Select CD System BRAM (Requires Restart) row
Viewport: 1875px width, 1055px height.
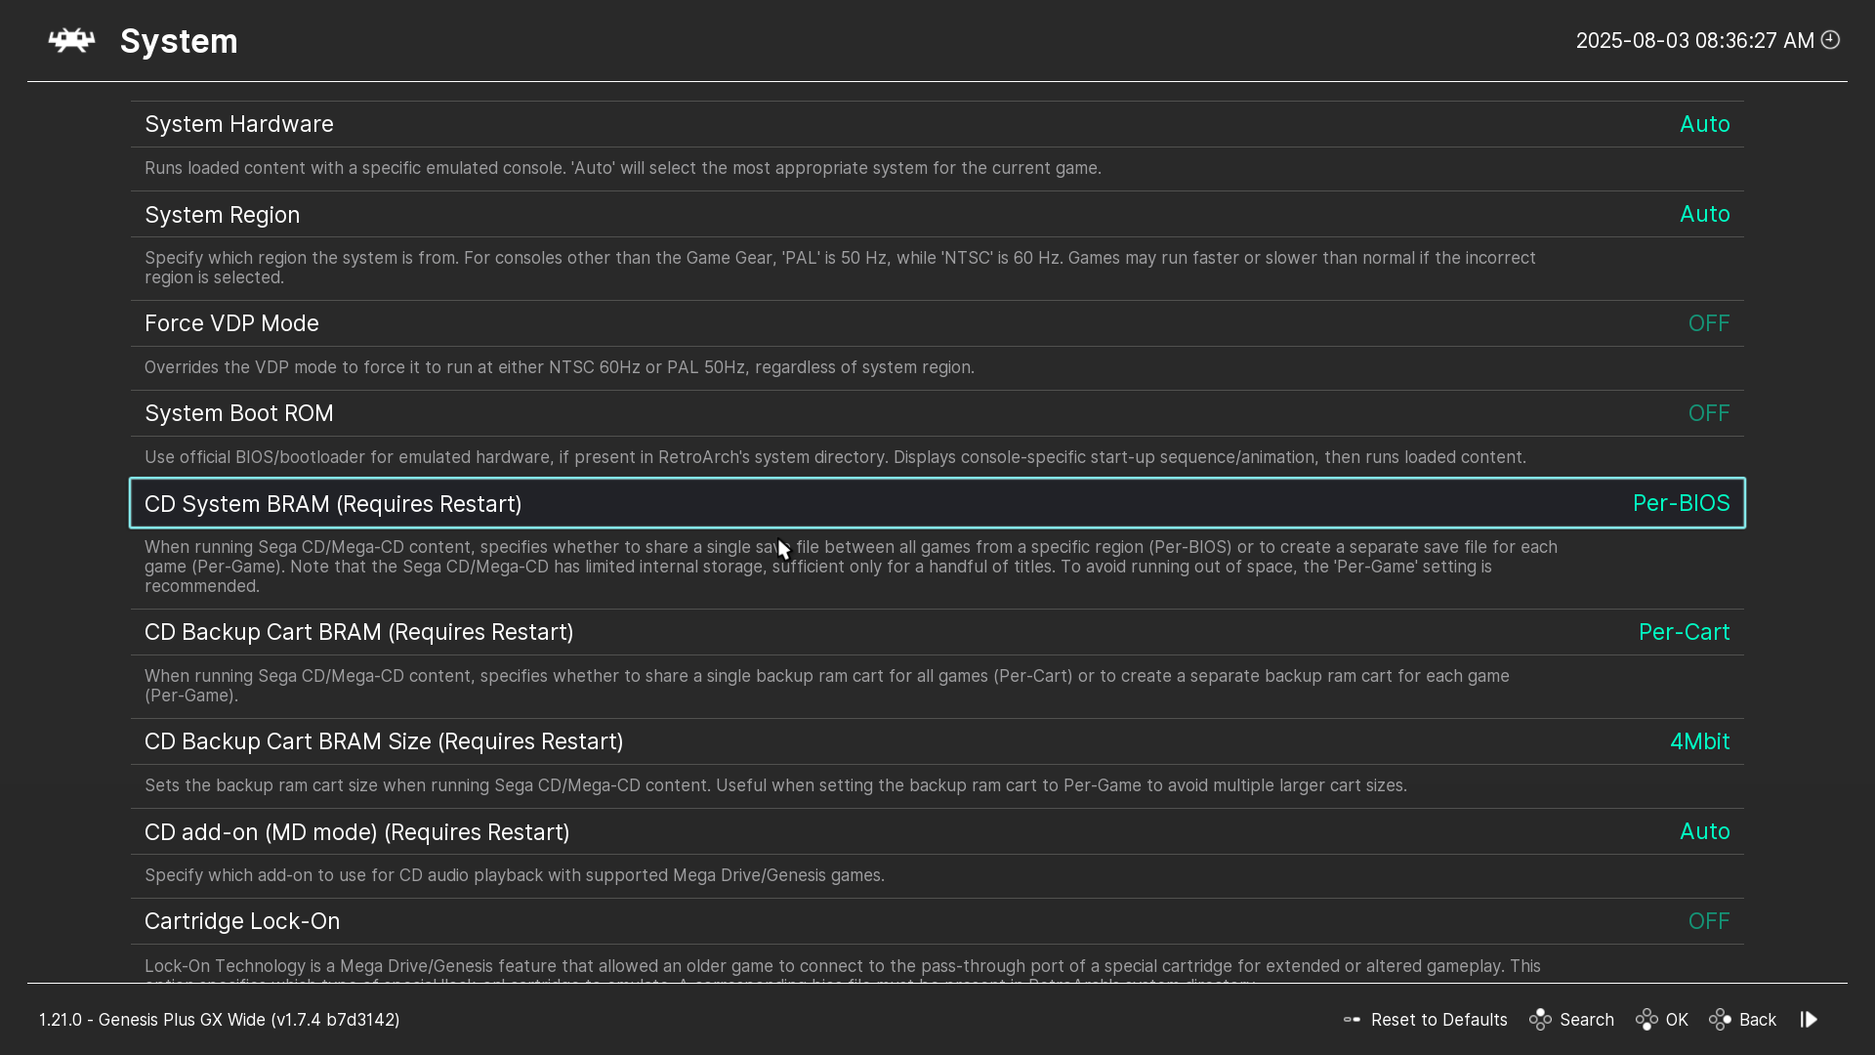point(937,503)
